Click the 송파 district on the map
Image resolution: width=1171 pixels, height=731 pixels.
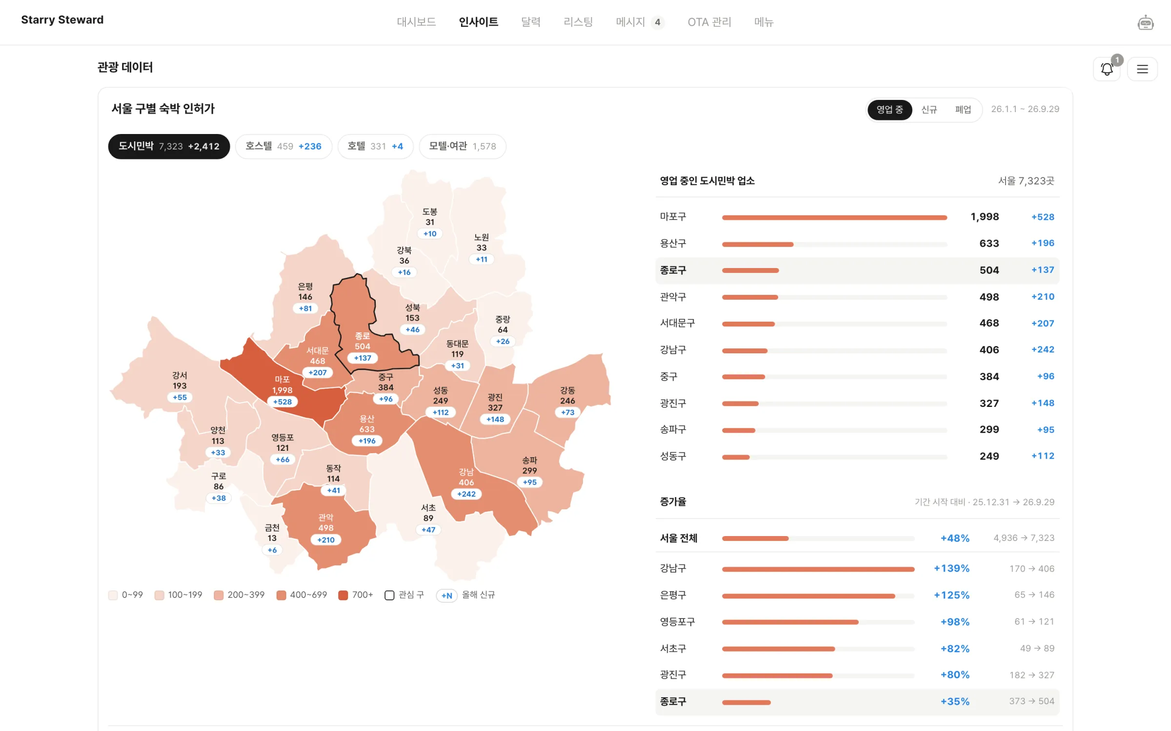529,465
